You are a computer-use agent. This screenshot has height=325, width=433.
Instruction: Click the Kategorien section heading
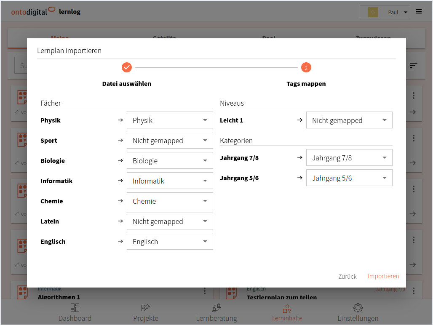coord(236,141)
